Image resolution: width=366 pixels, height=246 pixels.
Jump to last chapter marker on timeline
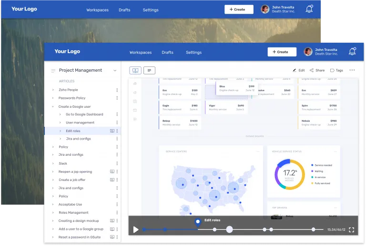click(313, 229)
